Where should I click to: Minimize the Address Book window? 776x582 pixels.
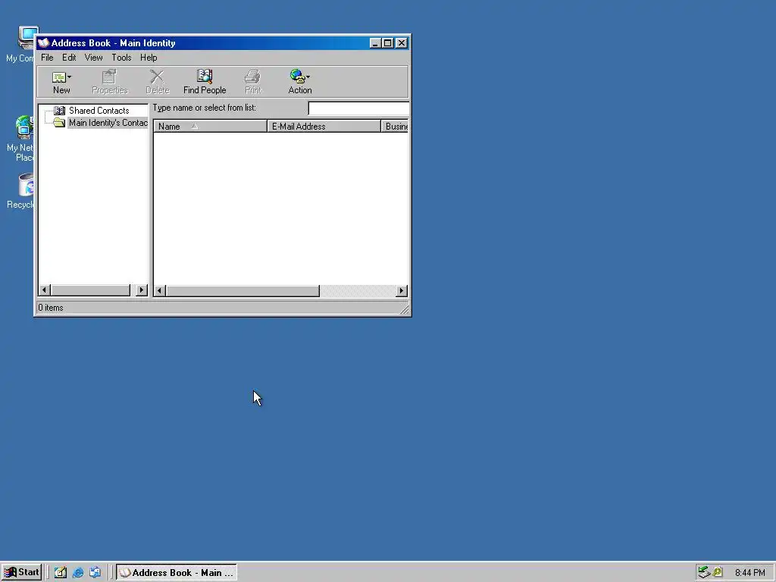point(375,43)
